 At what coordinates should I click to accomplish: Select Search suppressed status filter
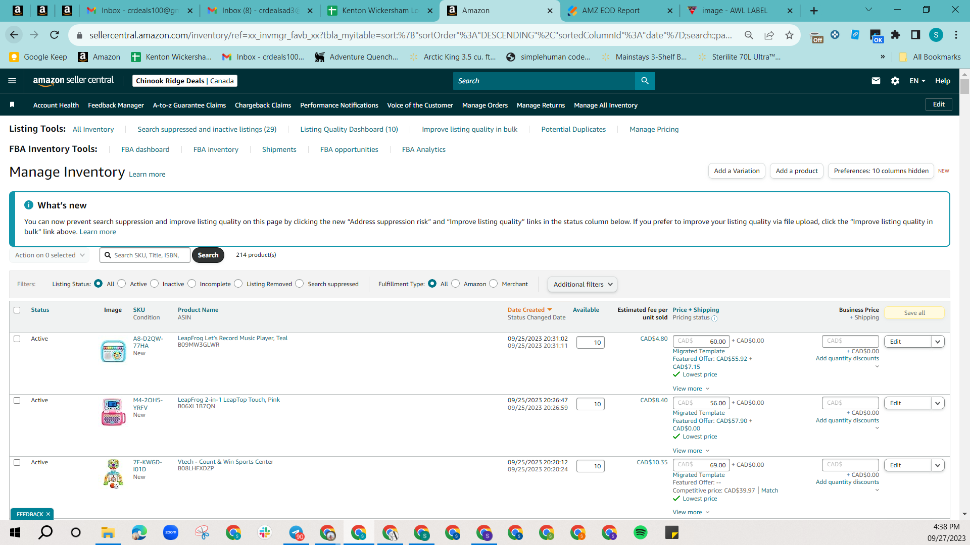(300, 284)
